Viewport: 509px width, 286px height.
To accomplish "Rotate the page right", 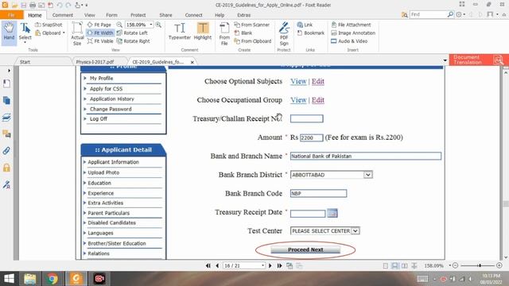I will pos(134,41).
